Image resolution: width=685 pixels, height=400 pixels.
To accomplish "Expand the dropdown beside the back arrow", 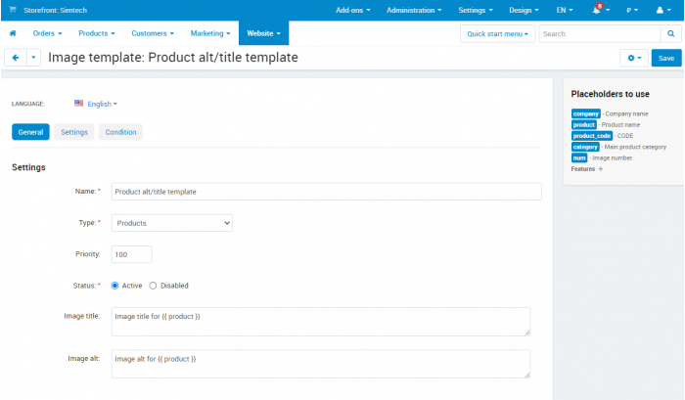I will pos(33,58).
